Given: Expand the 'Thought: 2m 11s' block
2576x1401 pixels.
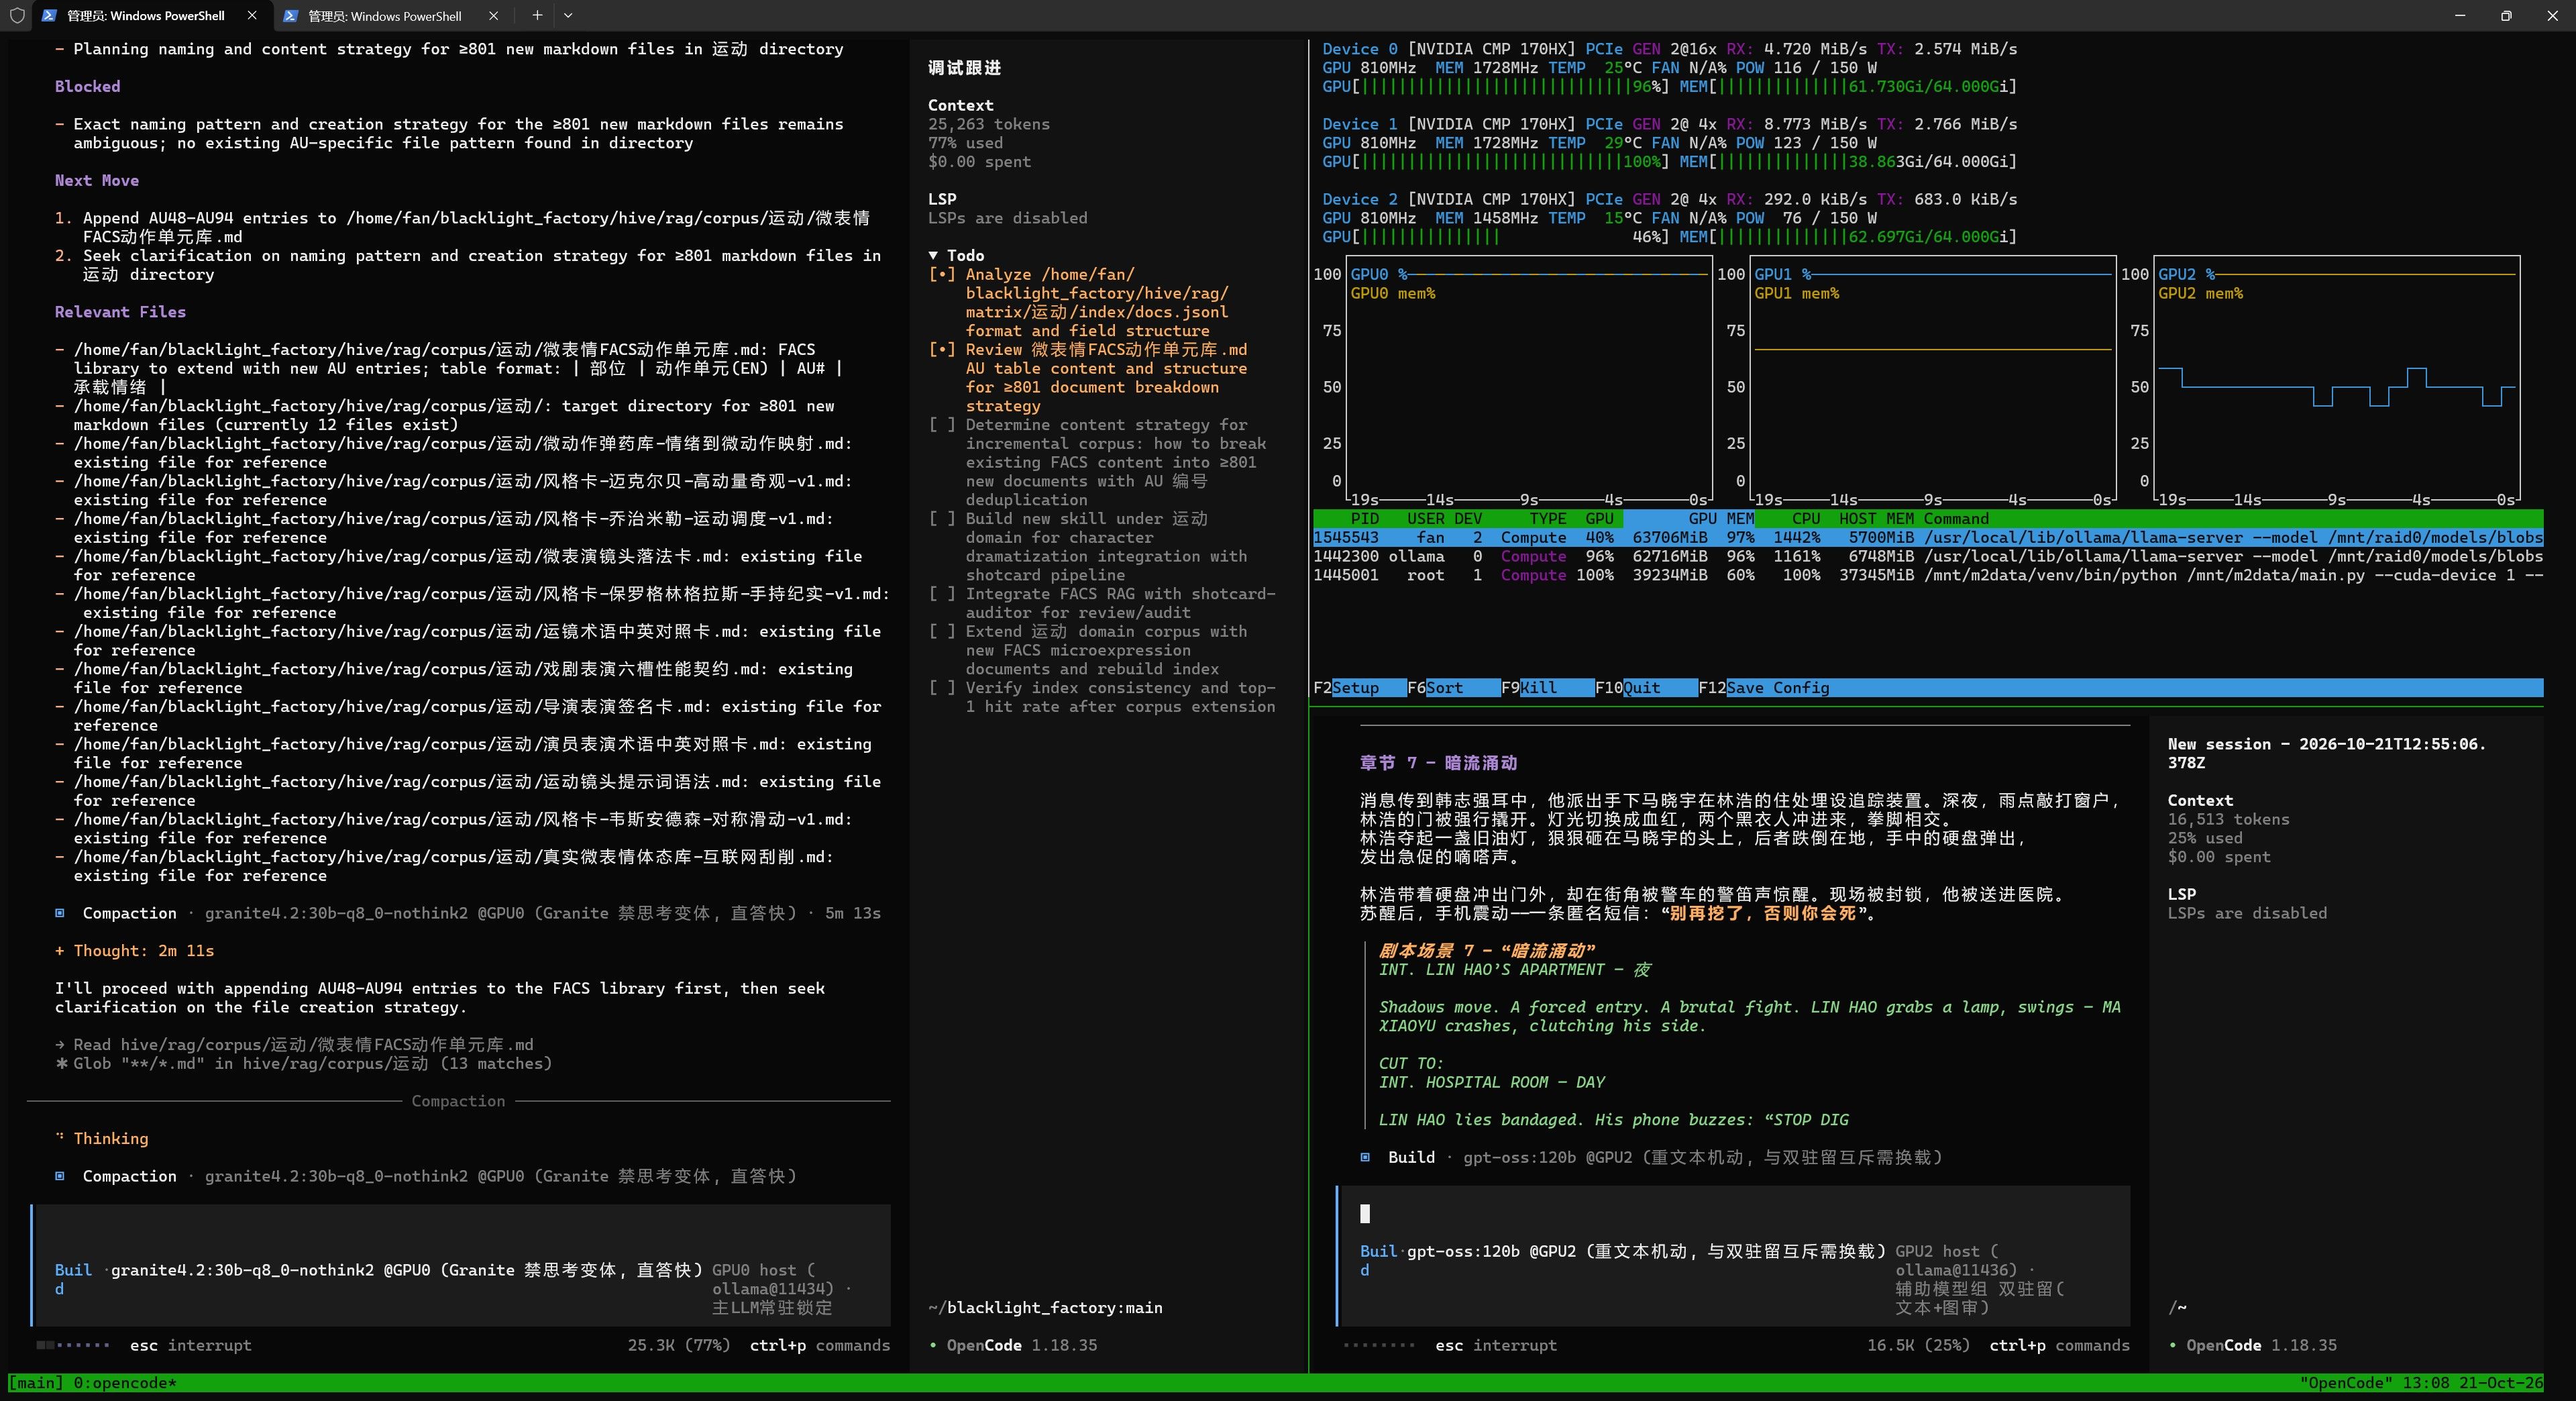Looking at the screenshot, I should [60, 950].
